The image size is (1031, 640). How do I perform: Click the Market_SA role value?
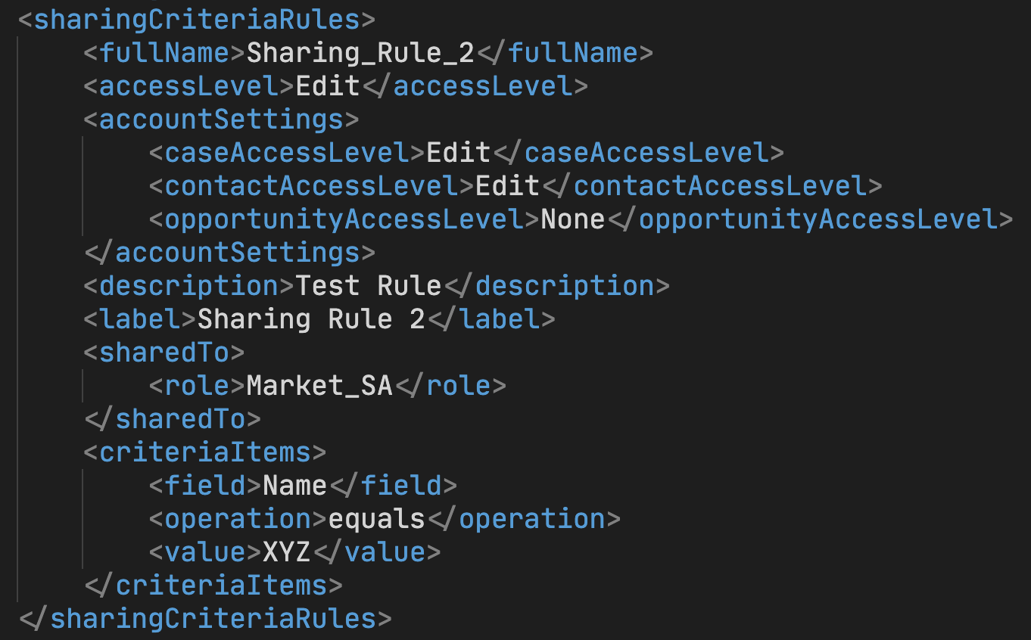[319, 386]
